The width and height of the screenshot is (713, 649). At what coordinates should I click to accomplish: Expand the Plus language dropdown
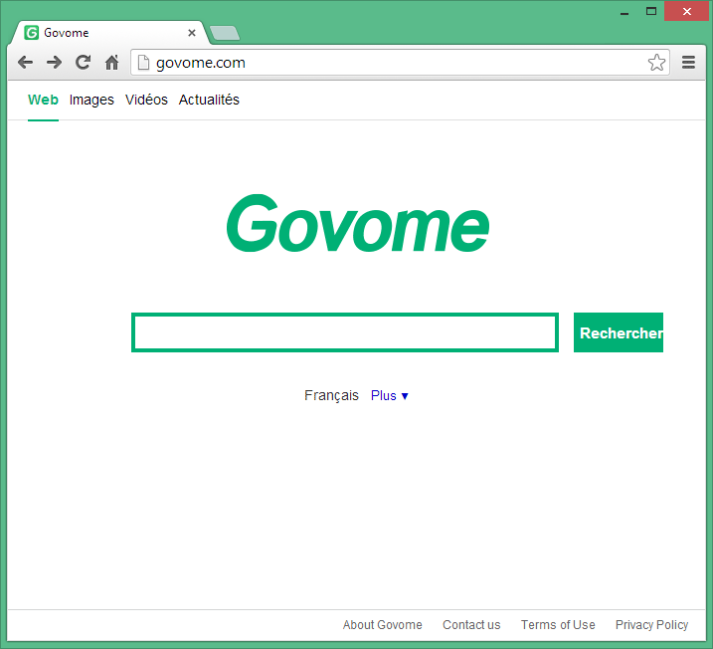coord(390,396)
